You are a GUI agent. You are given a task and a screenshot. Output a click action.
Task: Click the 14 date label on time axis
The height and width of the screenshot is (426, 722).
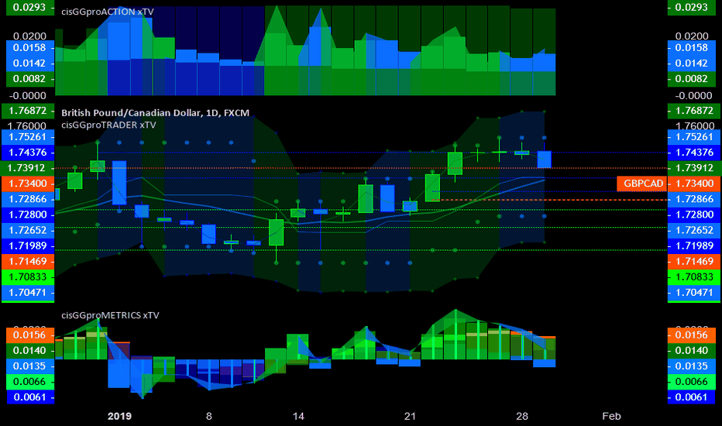coord(298,417)
